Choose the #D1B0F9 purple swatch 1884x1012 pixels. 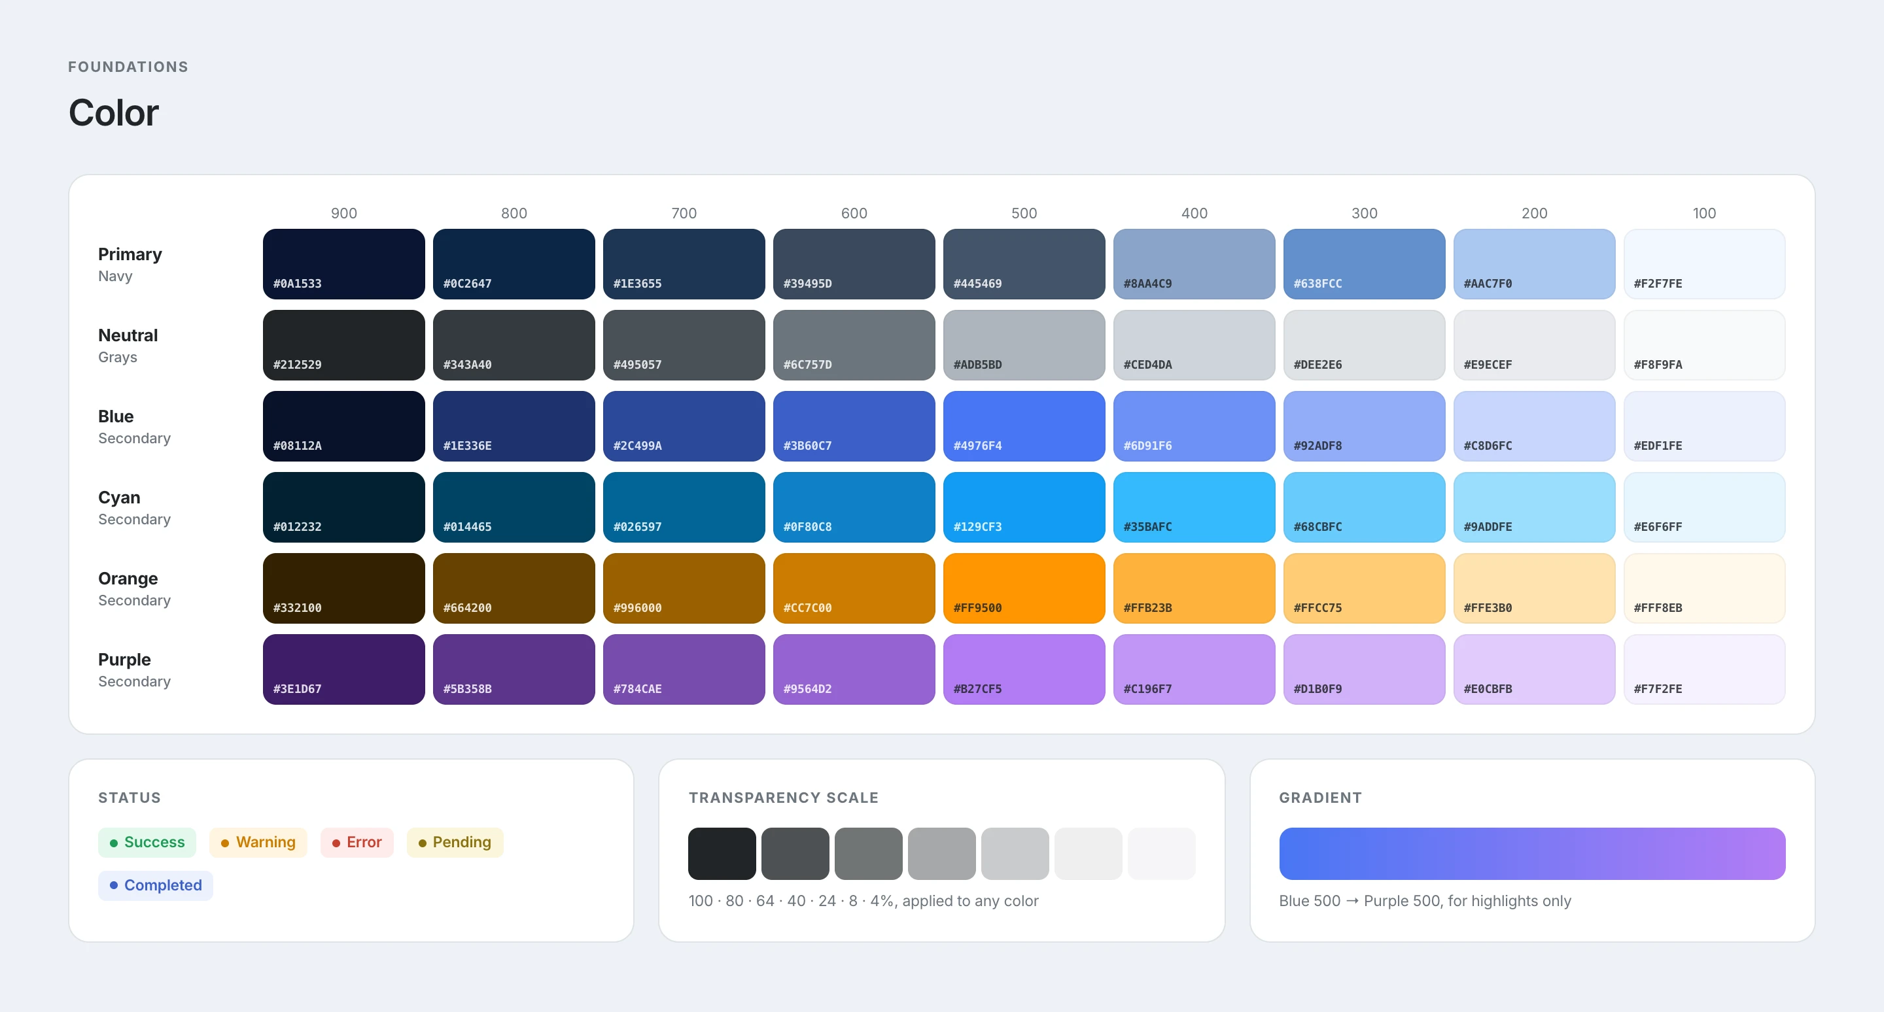tap(1364, 669)
